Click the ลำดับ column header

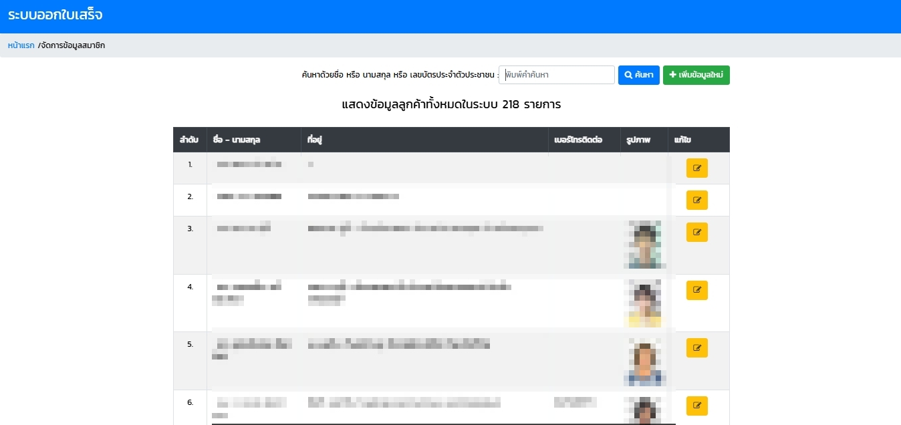[x=188, y=140]
